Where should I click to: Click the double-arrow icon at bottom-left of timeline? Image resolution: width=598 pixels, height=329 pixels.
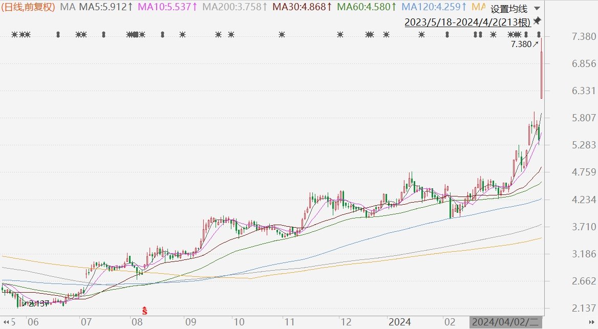point(6,322)
